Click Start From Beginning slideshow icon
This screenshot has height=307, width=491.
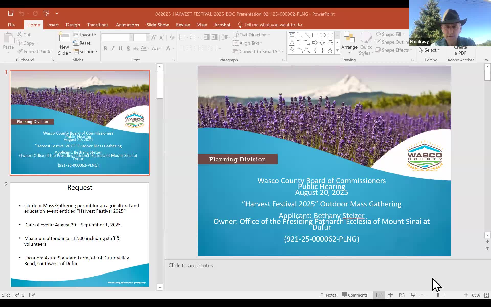(46, 13)
